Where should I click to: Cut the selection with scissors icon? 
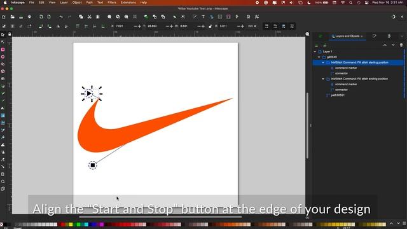(x=89, y=17)
